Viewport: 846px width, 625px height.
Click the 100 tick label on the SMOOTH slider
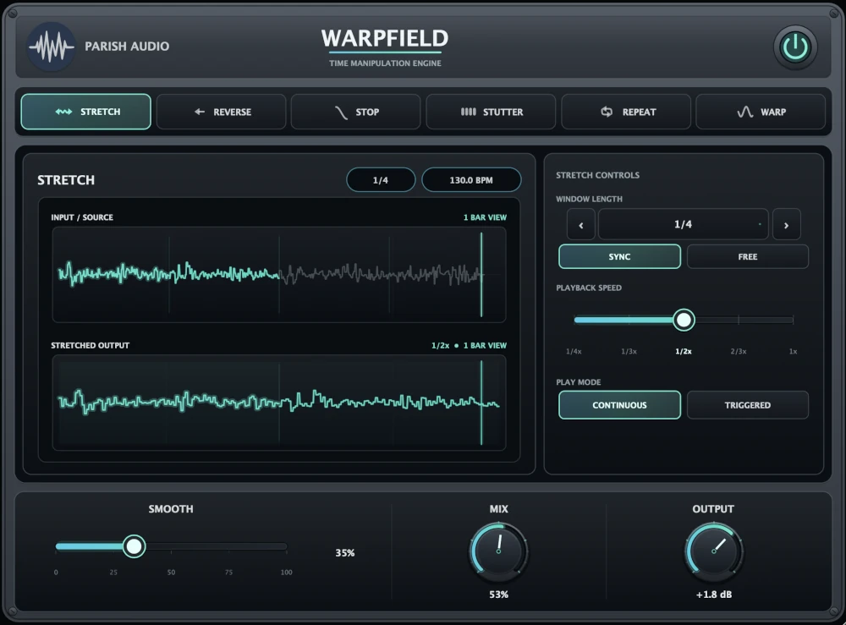click(286, 573)
